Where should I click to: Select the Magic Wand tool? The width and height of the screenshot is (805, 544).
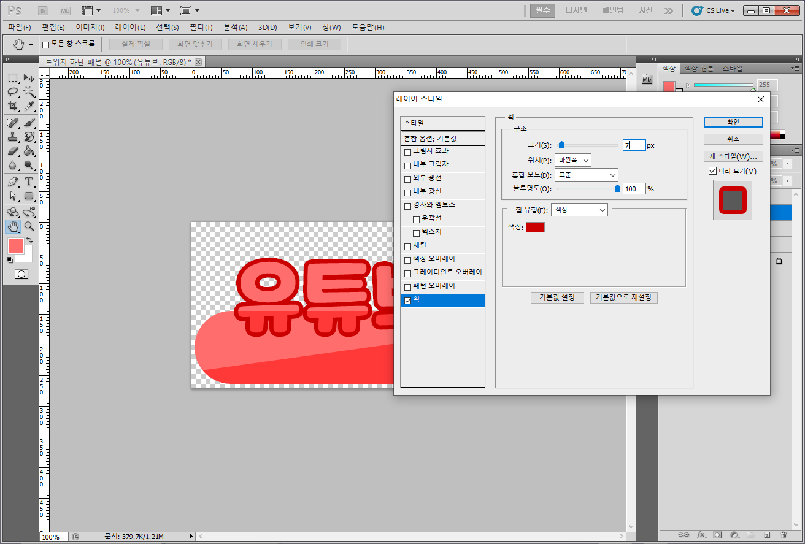click(29, 92)
